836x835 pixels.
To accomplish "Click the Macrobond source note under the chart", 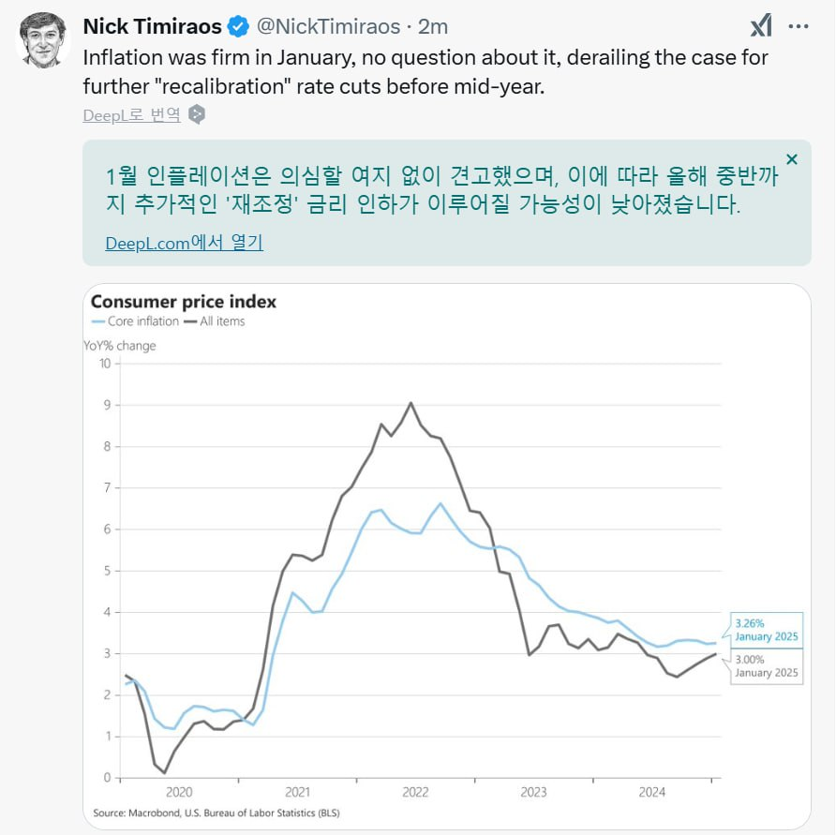I will (216, 813).
